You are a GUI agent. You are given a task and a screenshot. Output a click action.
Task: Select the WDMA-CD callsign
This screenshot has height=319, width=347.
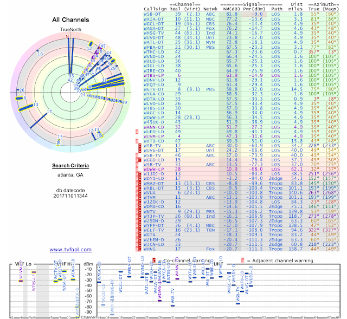coord(153,207)
